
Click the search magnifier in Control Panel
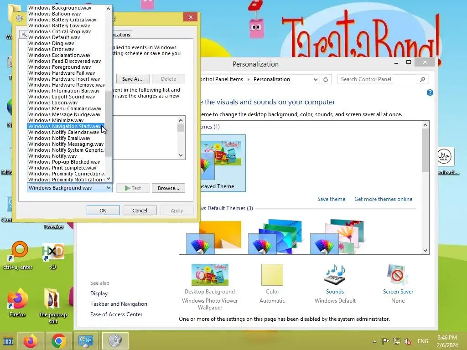point(422,79)
